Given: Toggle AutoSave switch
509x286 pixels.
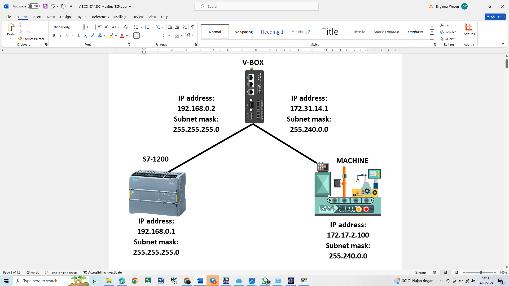Looking at the screenshot, I should point(34,6).
